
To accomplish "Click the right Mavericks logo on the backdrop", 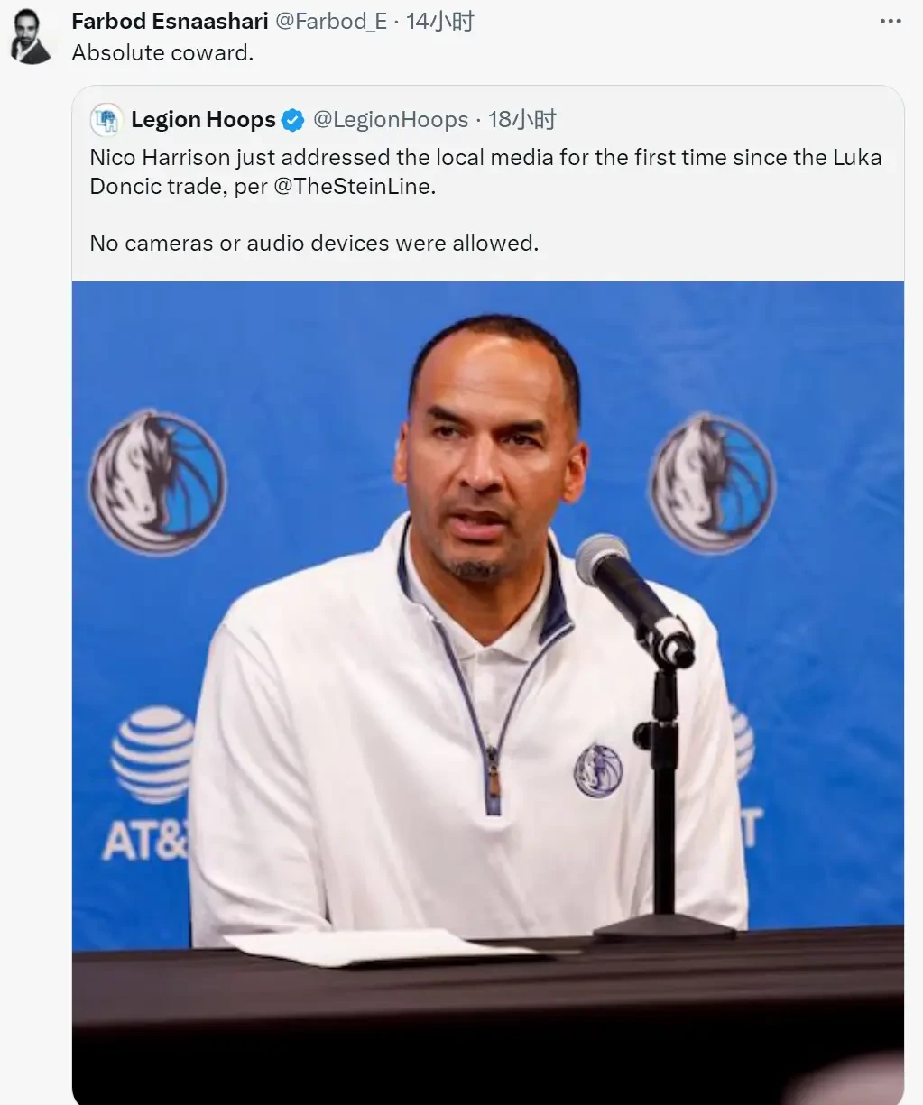I will (x=712, y=484).
